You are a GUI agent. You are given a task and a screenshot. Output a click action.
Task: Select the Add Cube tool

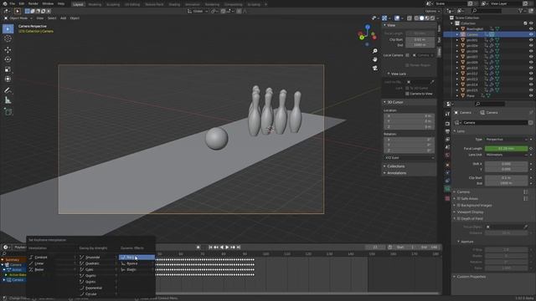(8, 111)
